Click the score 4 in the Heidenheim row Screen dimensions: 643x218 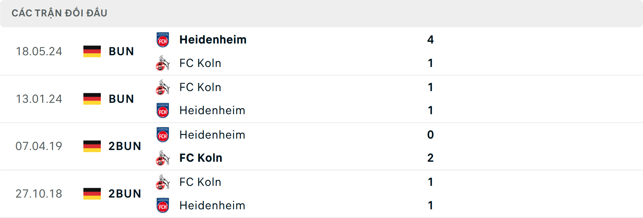431,40
